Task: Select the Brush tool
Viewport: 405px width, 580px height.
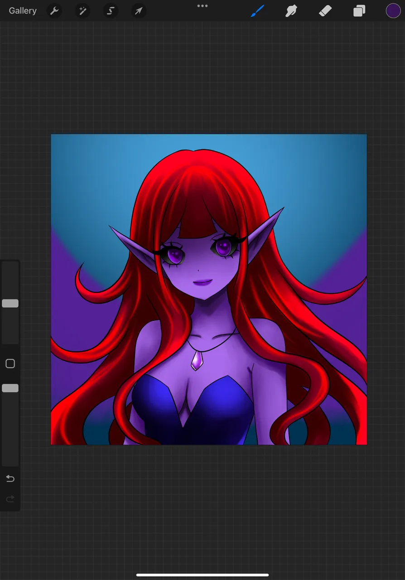Action: click(257, 11)
